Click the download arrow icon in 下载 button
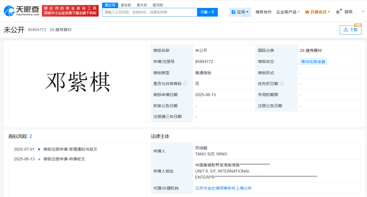 tap(346, 30)
